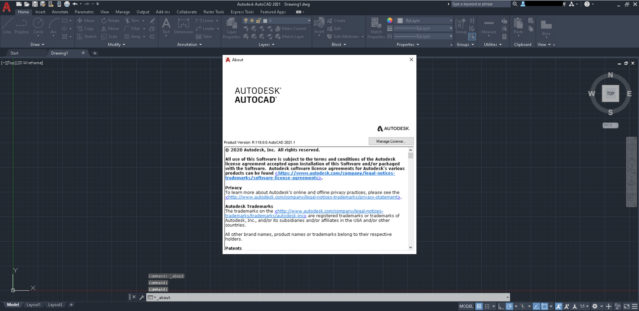Open the privacy-statement link
Image resolution: width=639 pixels, height=311 pixels.
313,197
